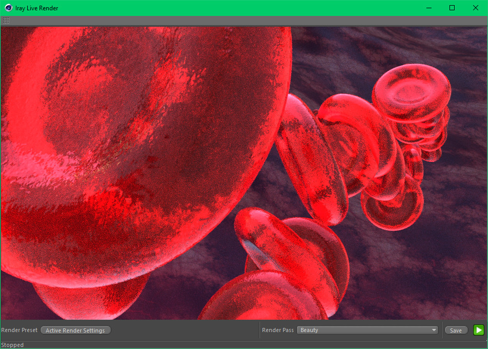488x349 pixels.
Task: Click the Stopped status text
Action: tap(12, 345)
